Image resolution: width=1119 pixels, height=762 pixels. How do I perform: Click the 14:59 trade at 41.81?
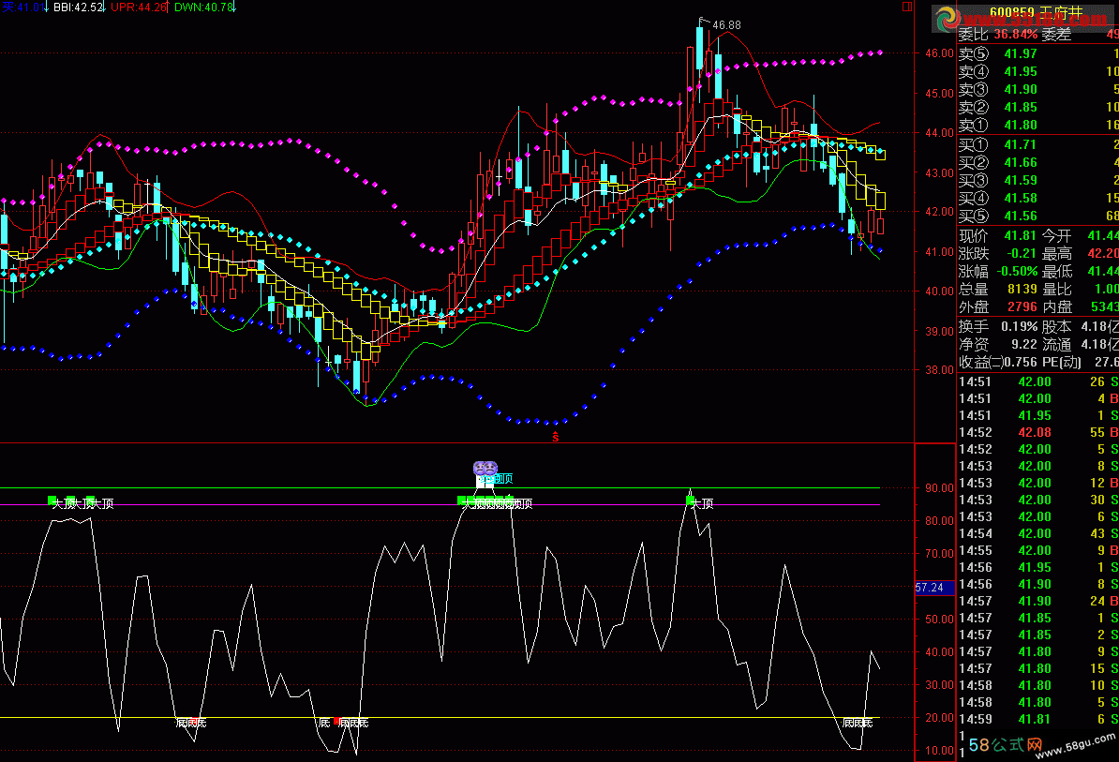tap(1037, 719)
